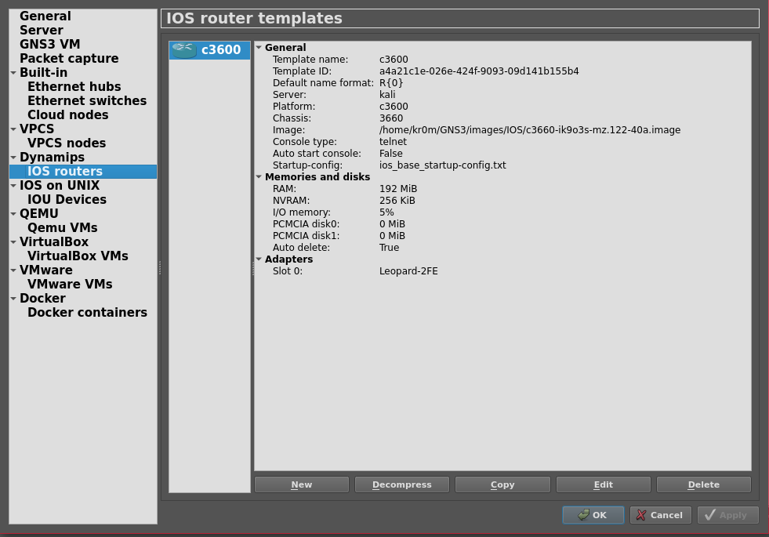Collapse the General section in template details
This screenshot has width=769, height=537.
click(259, 48)
